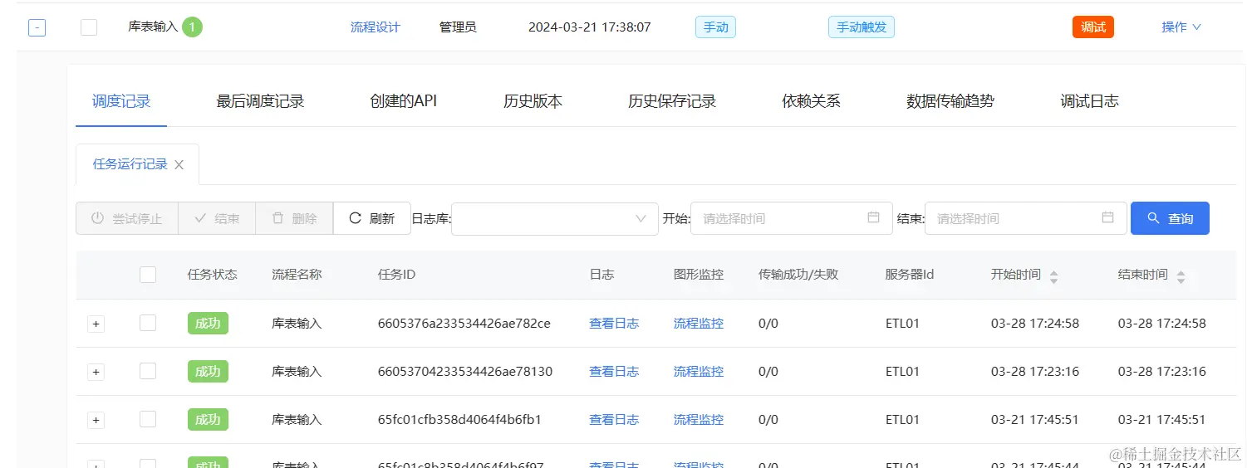Open the 历史版本 tab

pyautogui.click(x=533, y=101)
